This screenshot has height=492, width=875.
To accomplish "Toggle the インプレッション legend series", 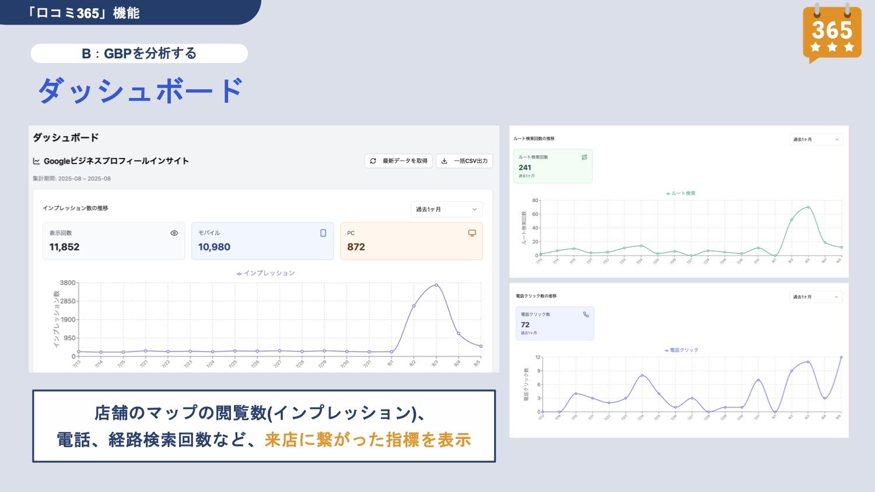I will click(266, 273).
